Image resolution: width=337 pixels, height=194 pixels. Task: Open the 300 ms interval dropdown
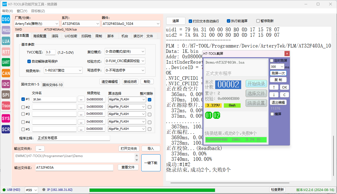pos(277,67)
